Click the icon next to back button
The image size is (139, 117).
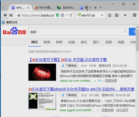(x=11, y=15)
